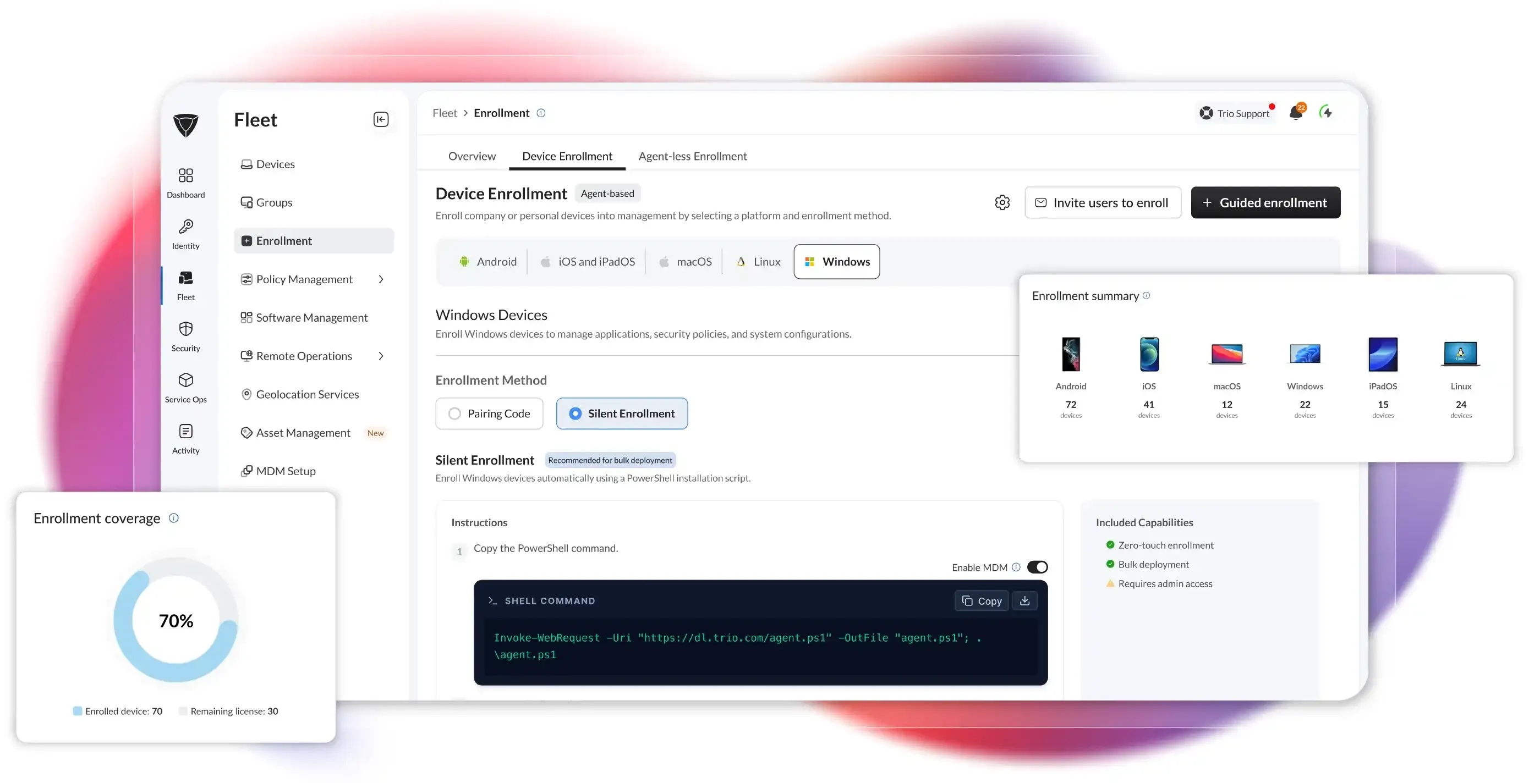1529x783 pixels.
Task: Open Devices in the Fleet menu
Action: [x=314, y=164]
